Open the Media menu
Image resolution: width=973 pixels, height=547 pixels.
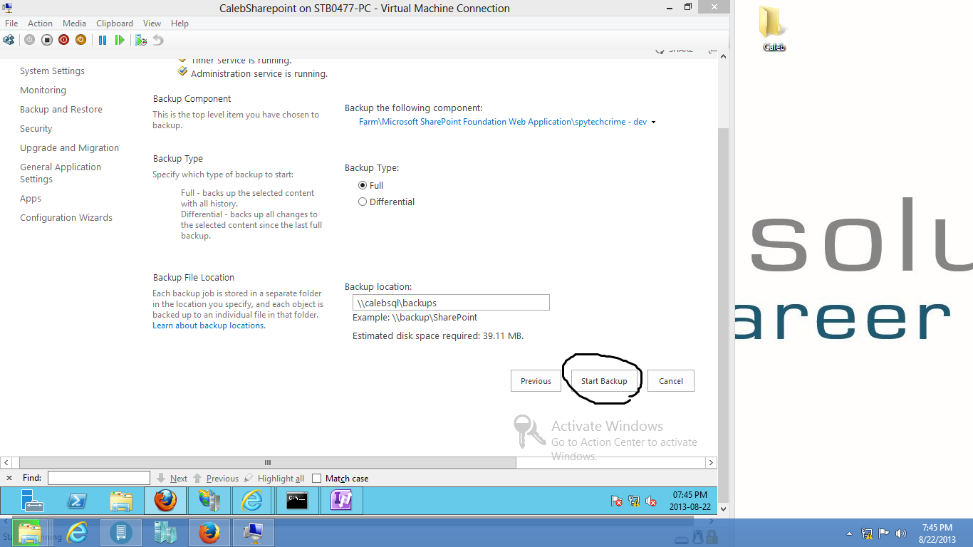75,24
